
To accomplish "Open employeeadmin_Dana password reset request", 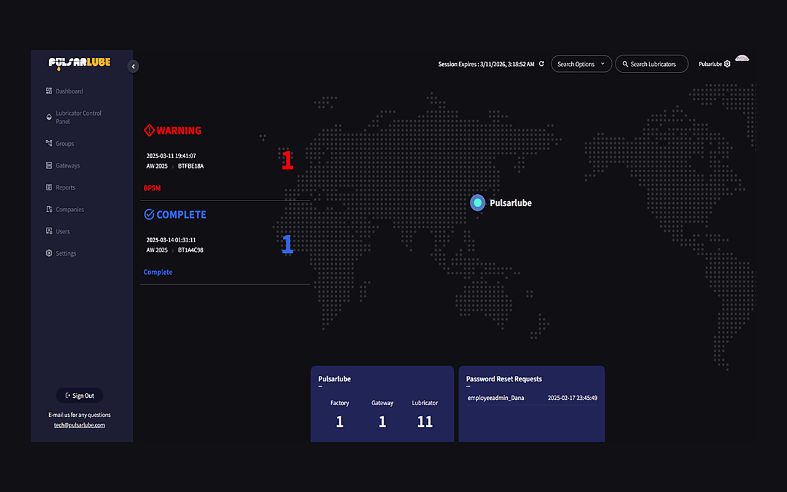I will pos(532,398).
